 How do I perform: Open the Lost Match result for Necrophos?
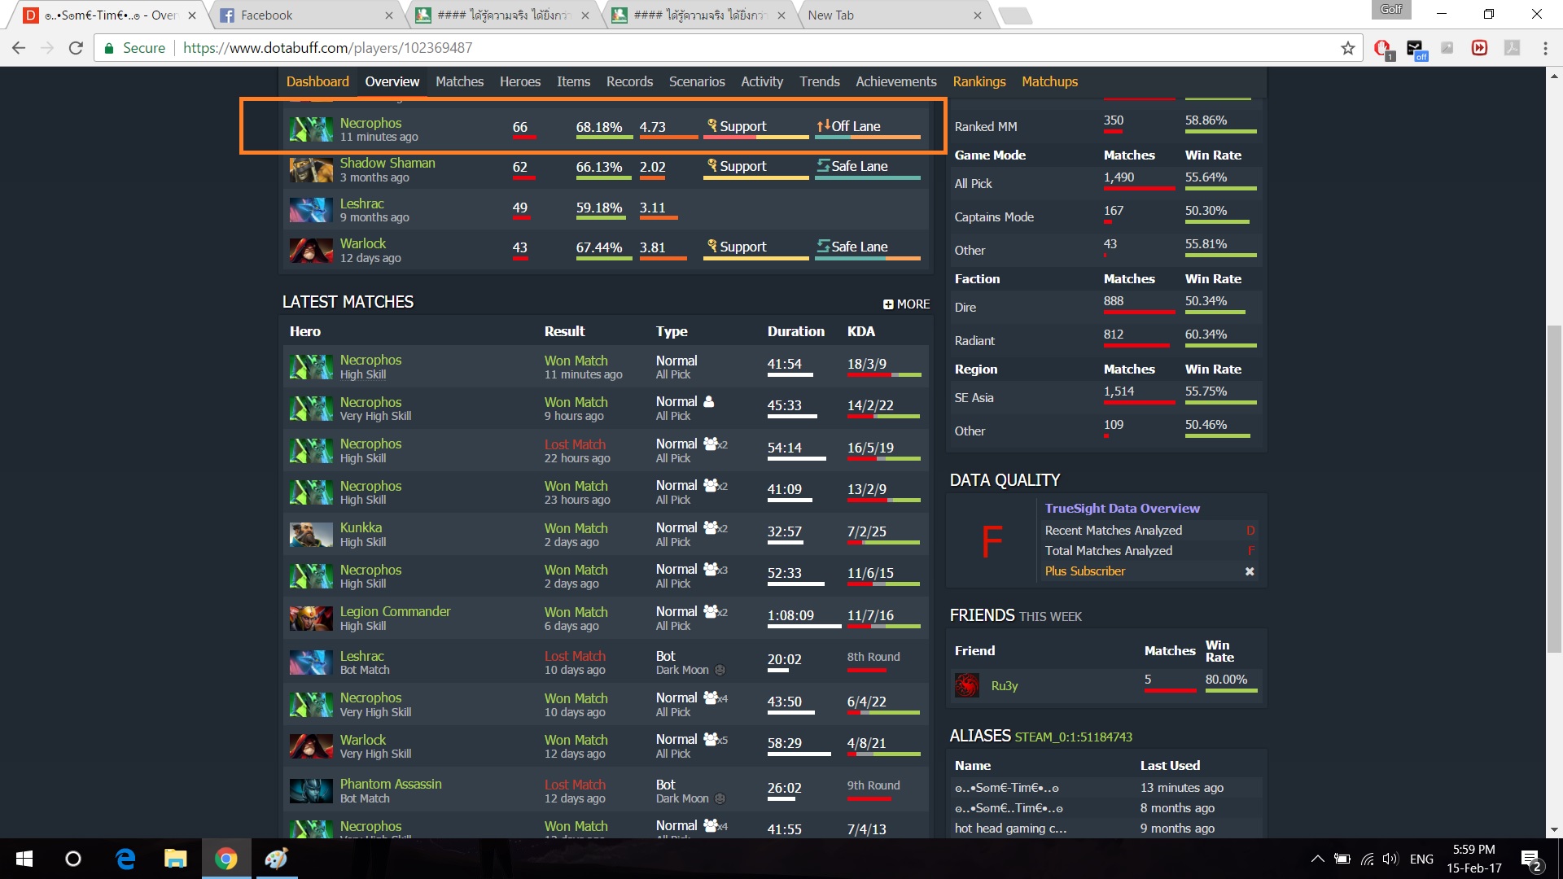coord(575,444)
